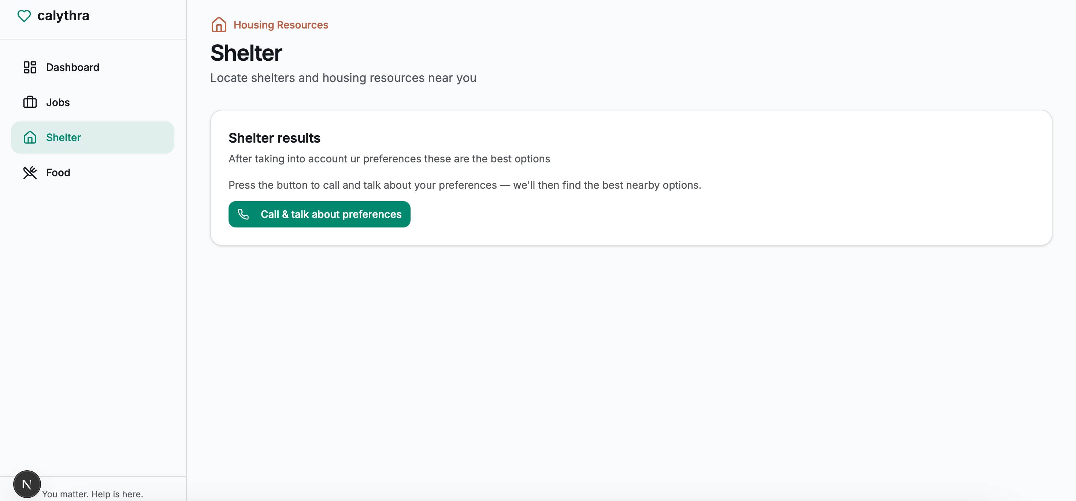Open the round N badge icon
The height and width of the screenshot is (501, 1076).
(x=27, y=484)
